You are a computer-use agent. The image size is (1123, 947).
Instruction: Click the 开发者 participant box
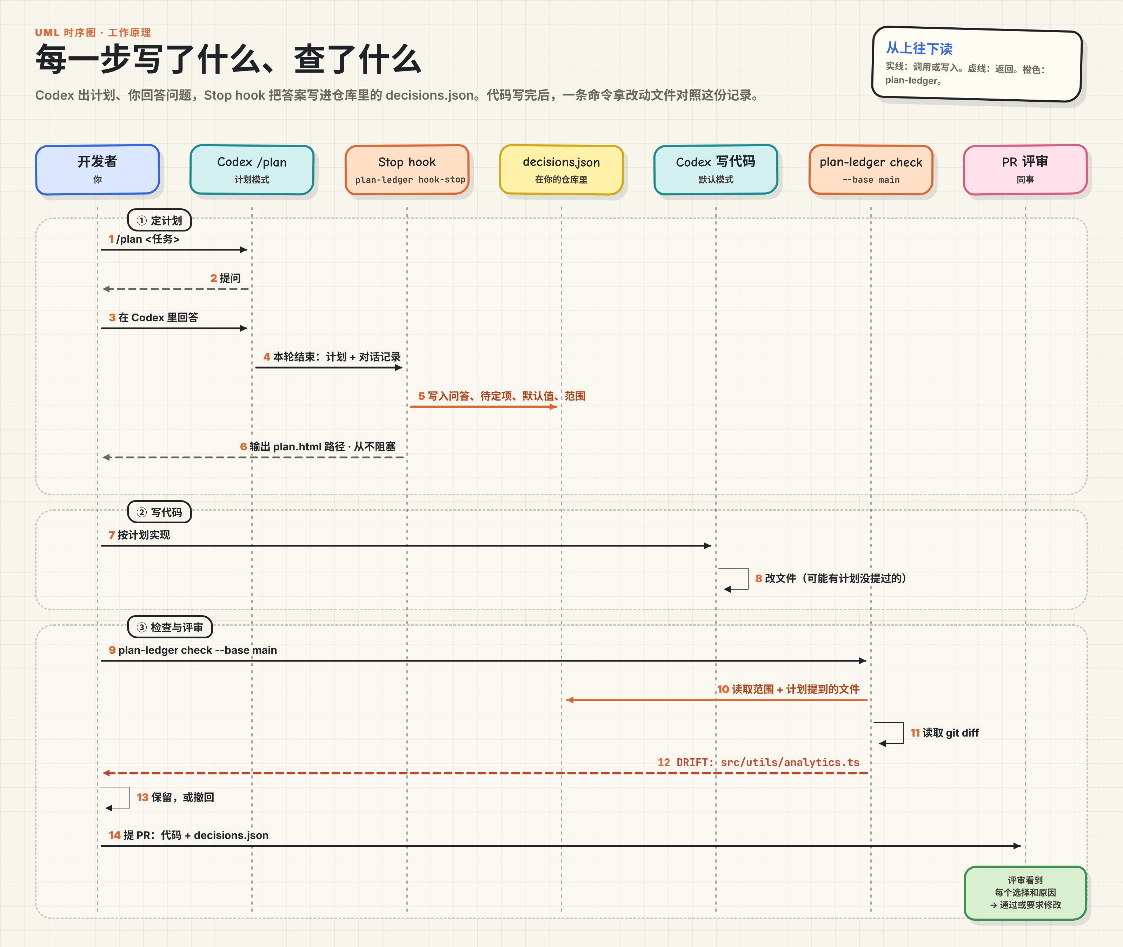click(97, 170)
